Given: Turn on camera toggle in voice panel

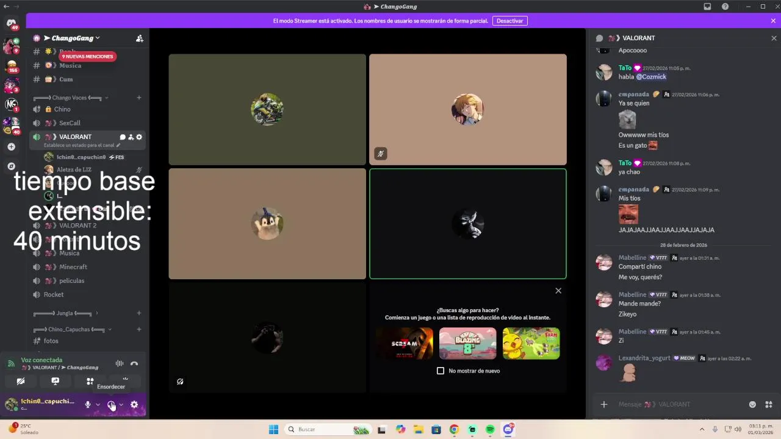Looking at the screenshot, I should point(21,381).
